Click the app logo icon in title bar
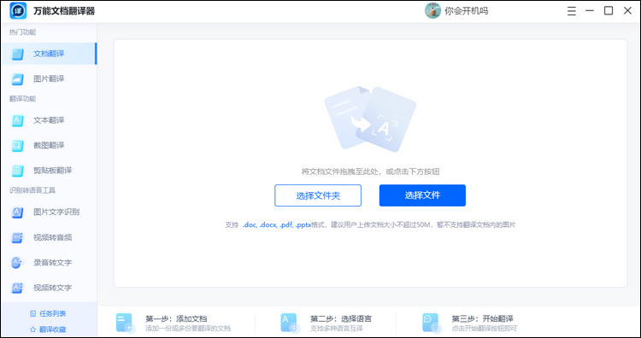The width and height of the screenshot is (641, 338). [x=18, y=10]
